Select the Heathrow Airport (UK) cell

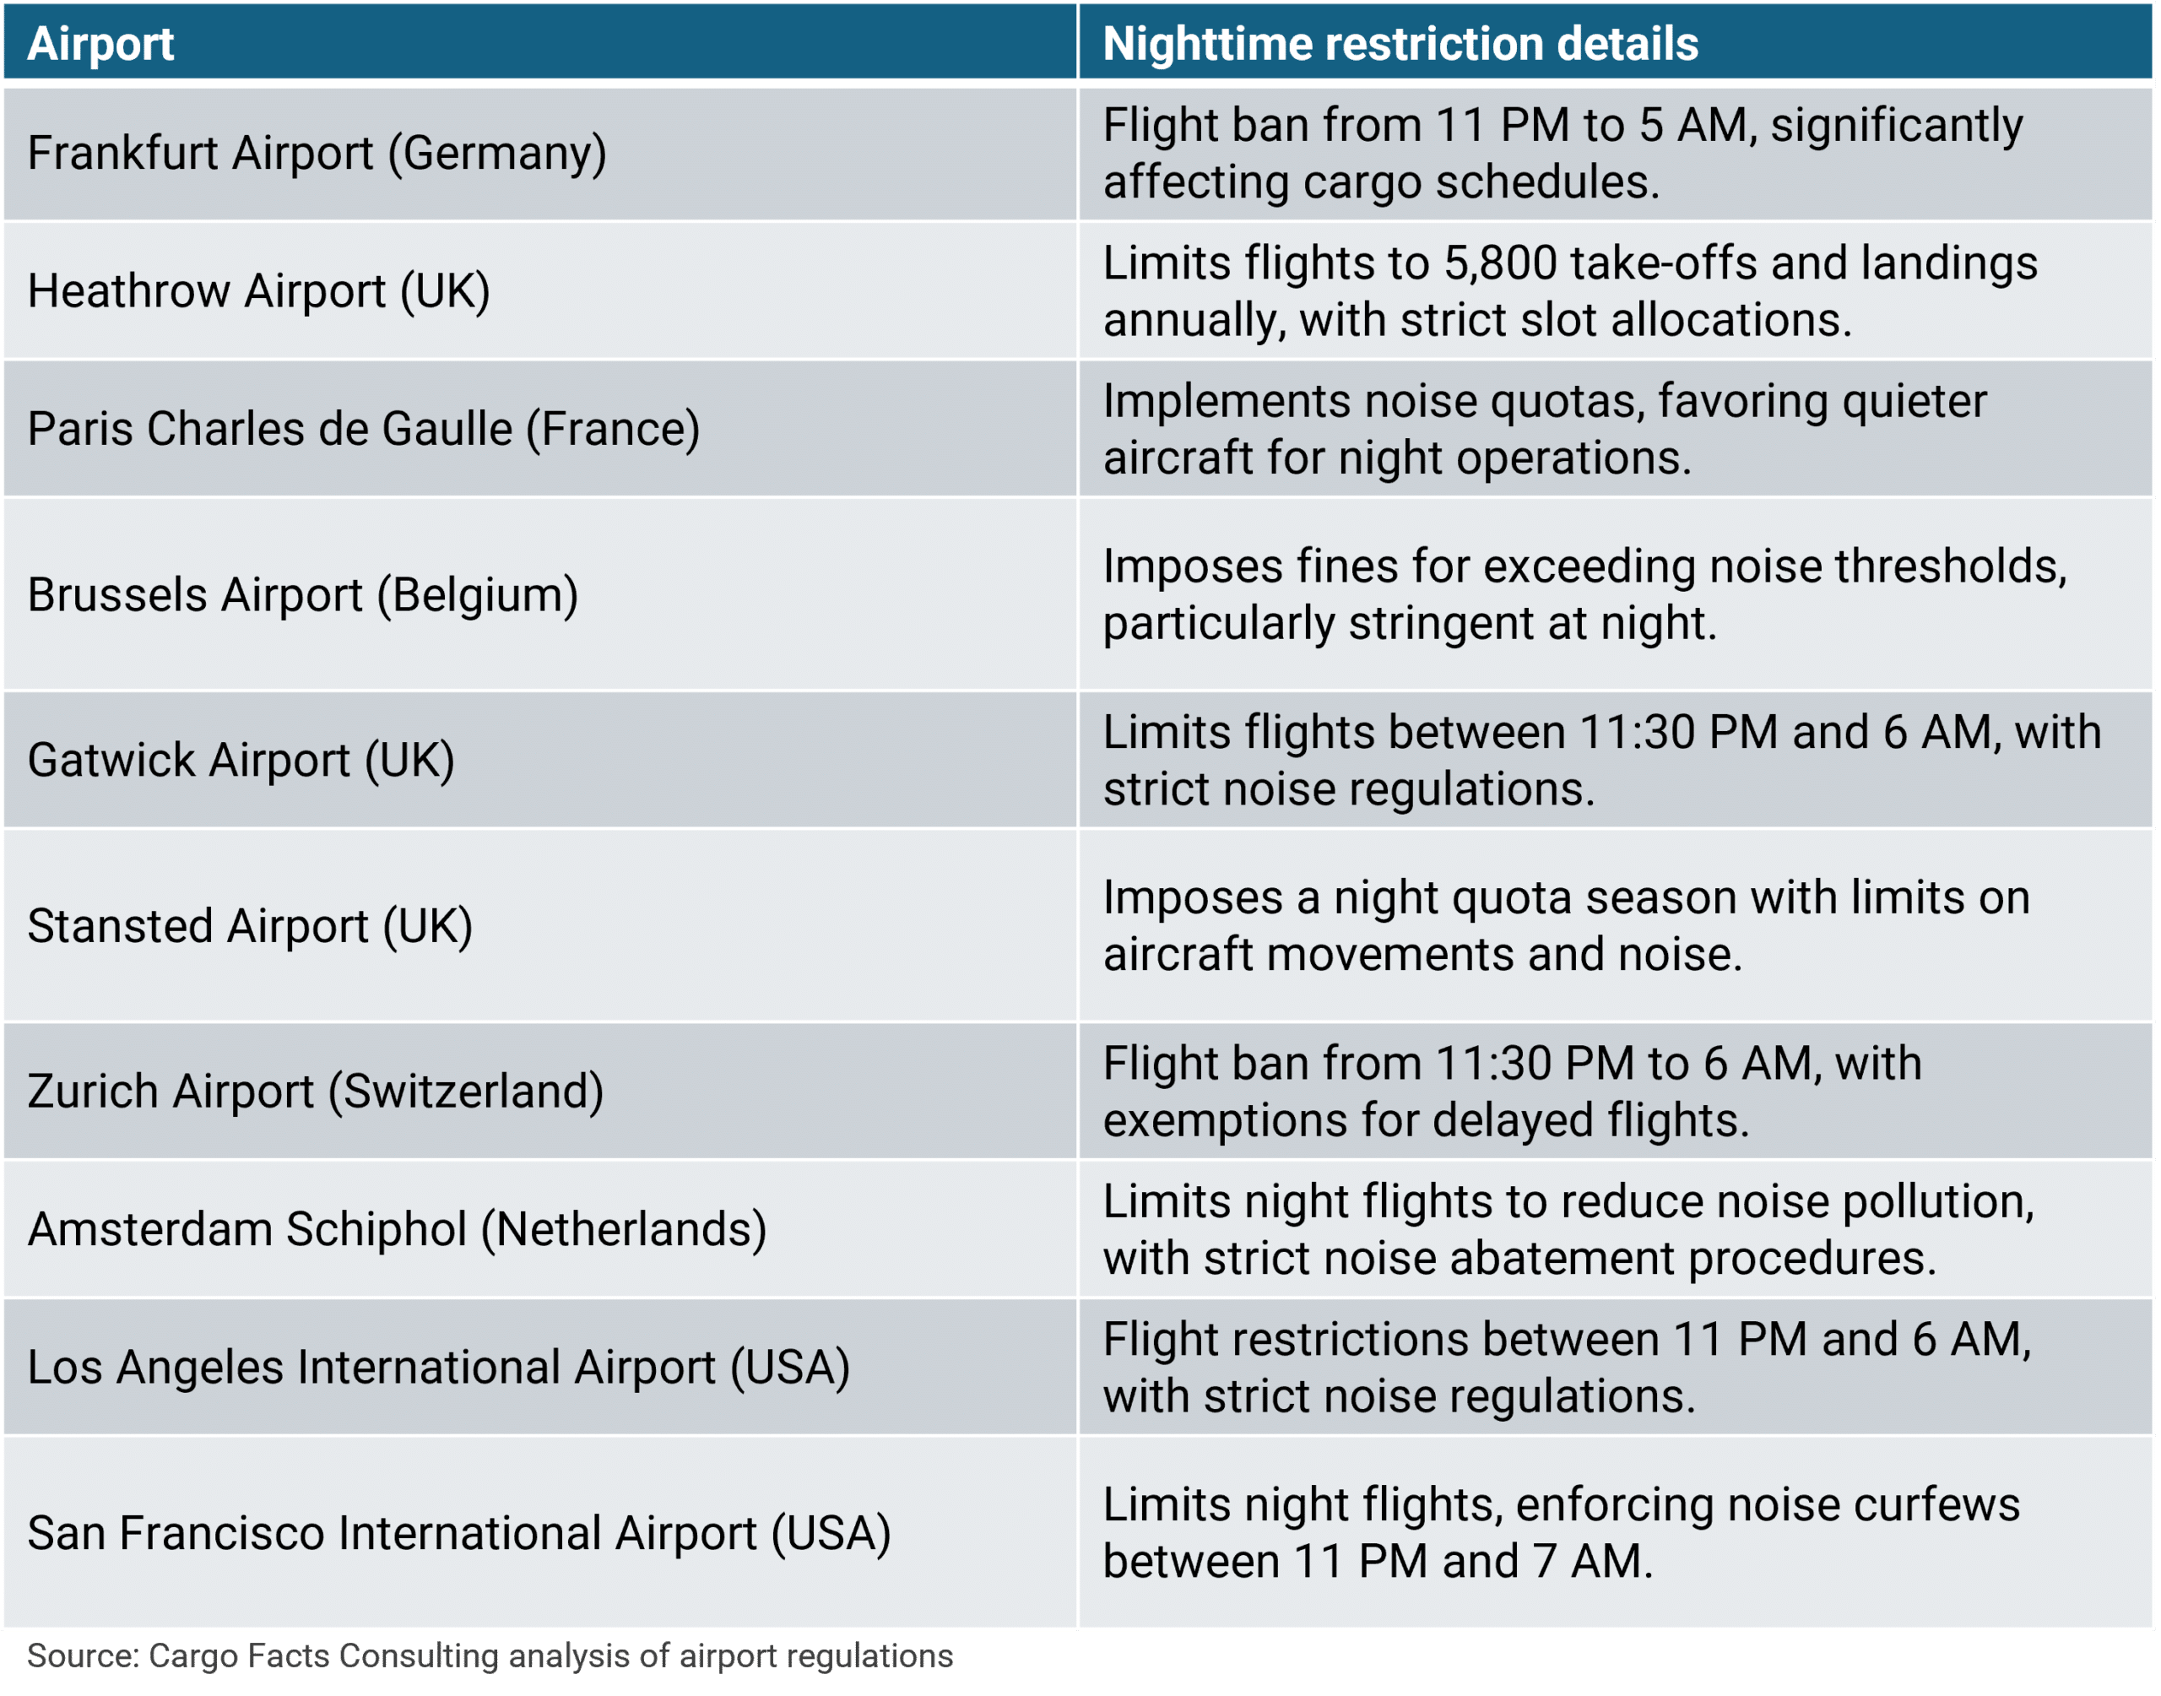click(540, 291)
